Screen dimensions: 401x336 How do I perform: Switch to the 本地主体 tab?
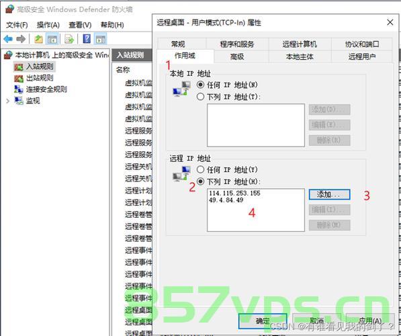pos(300,56)
